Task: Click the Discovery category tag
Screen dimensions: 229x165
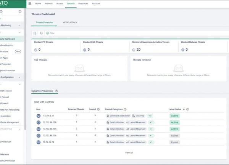Action: click(138, 116)
